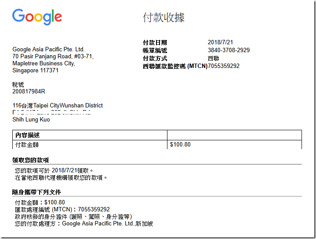Viewport: 316px width, 239px height.
Task: Click 匯款處理編號 (MTCN)：7055359292 line
Action: click(x=62, y=210)
